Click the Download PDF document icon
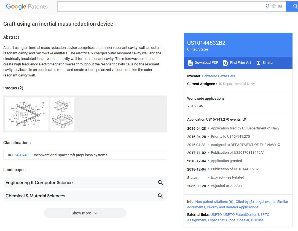 click(x=190, y=63)
